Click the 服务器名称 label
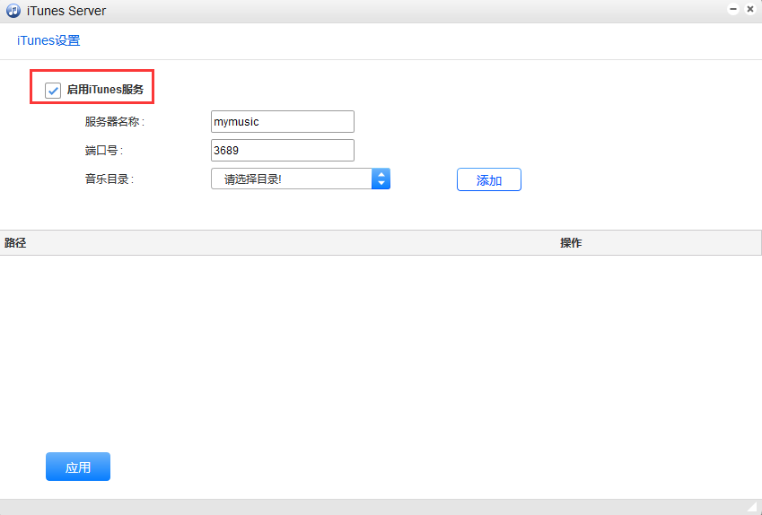Image resolution: width=762 pixels, height=515 pixels. pos(115,121)
